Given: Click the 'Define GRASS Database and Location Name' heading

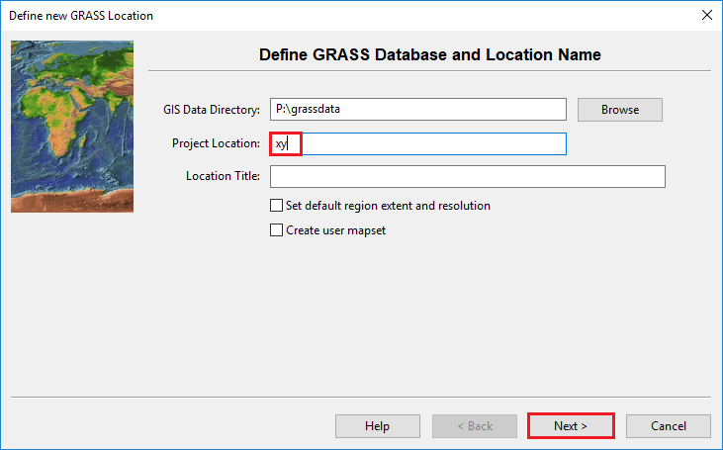Looking at the screenshot, I should (x=429, y=54).
